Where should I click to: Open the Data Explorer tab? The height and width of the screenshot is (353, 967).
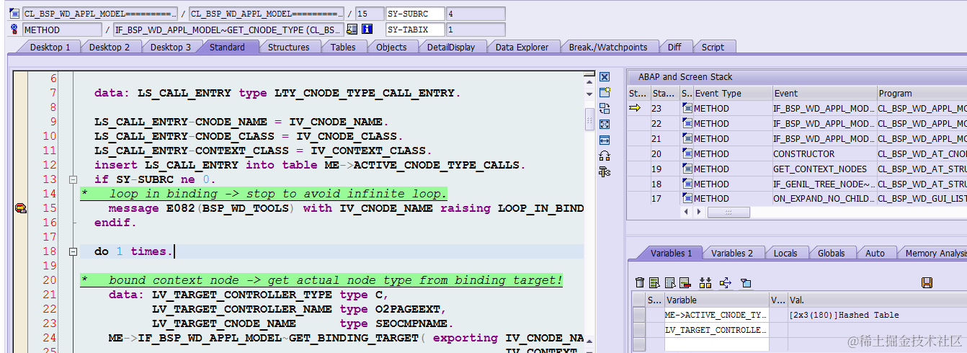[x=522, y=47]
